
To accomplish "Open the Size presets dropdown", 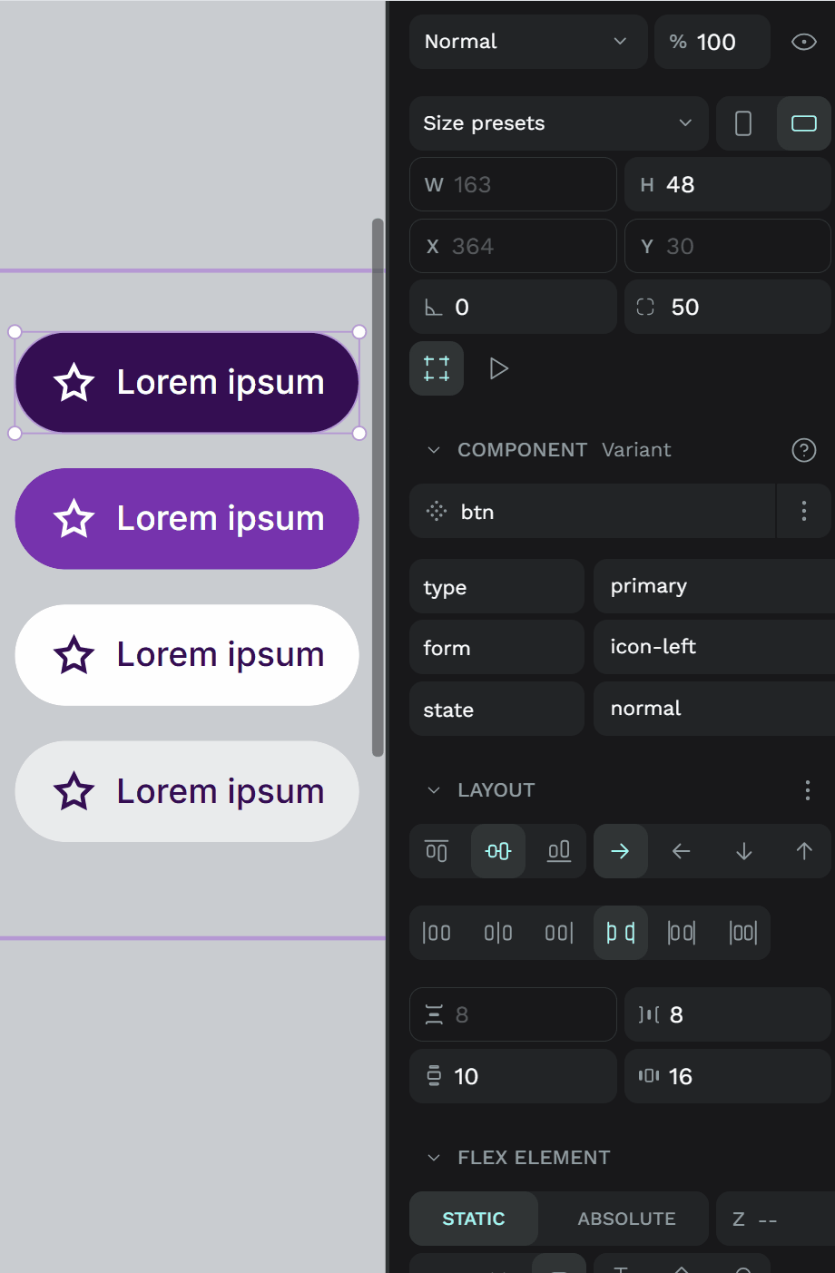I will click(559, 123).
